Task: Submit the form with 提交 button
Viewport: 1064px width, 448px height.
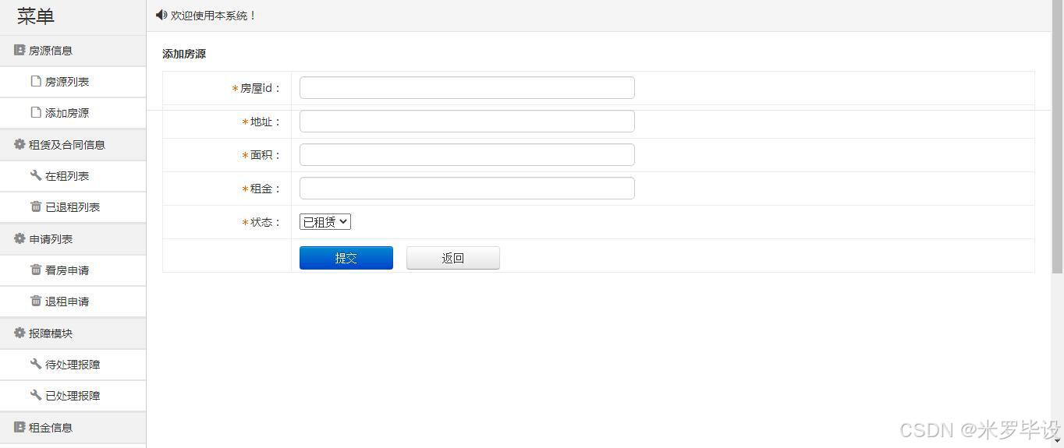Action: tap(346, 258)
